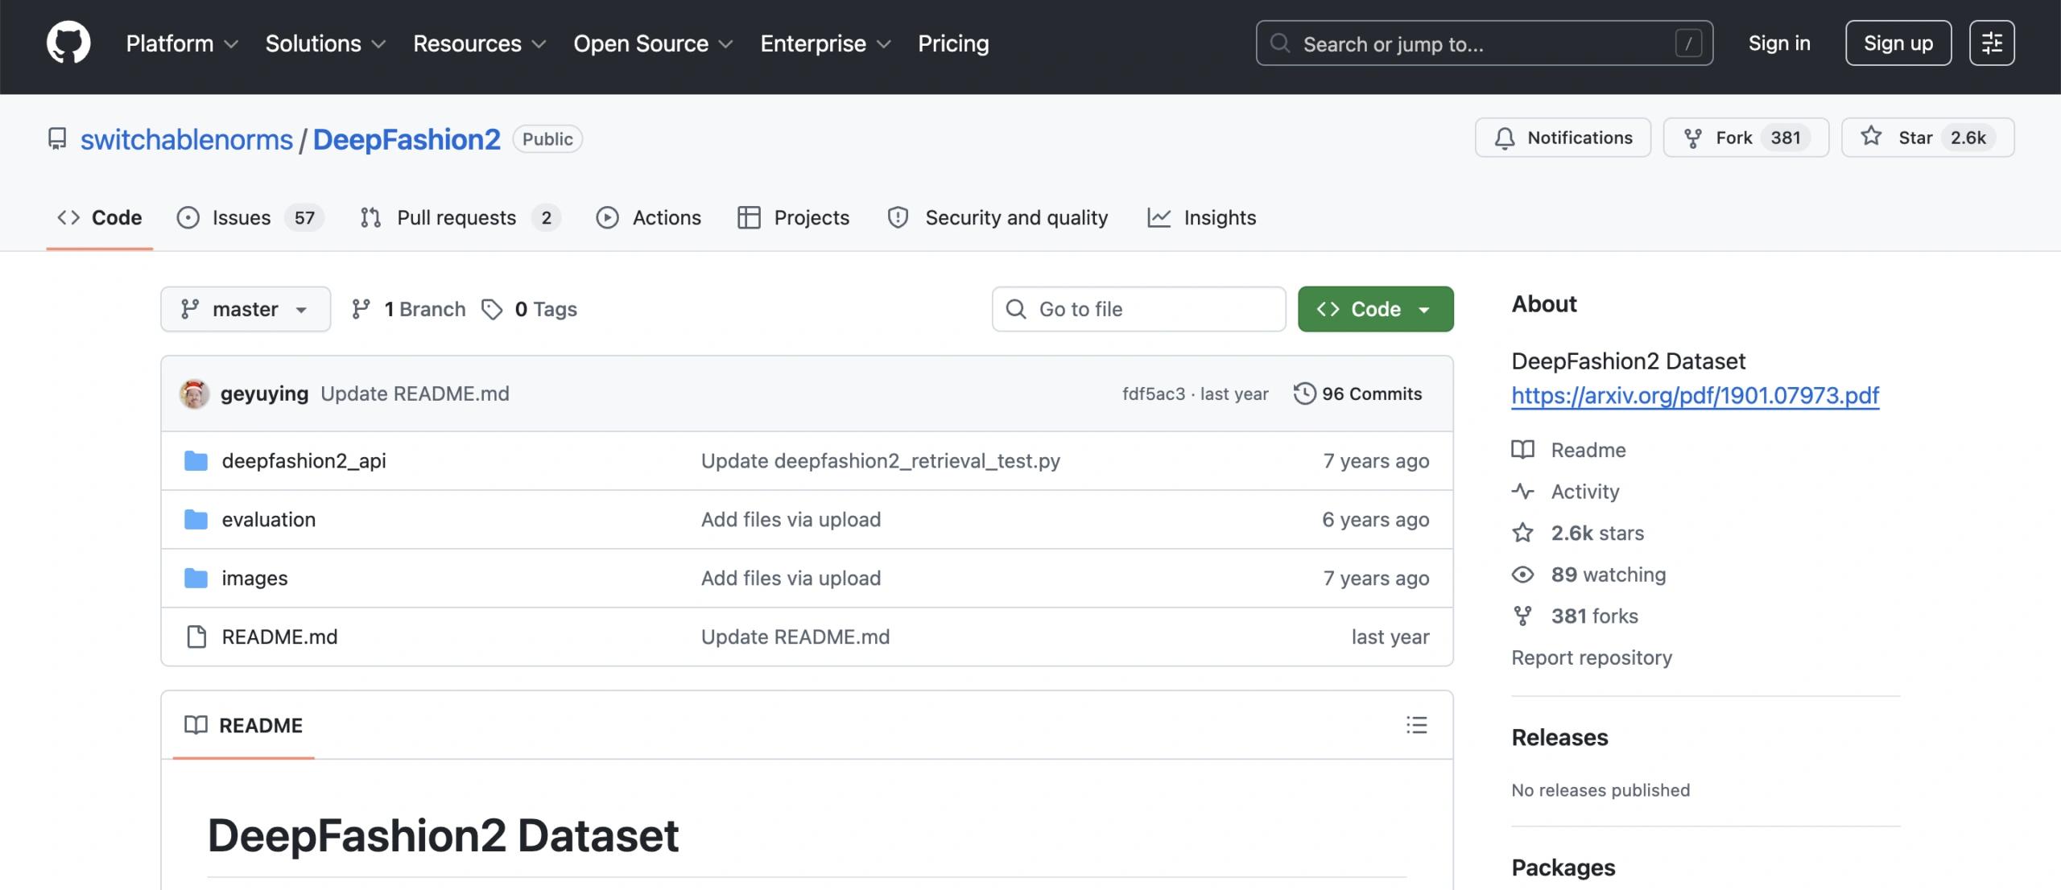Image resolution: width=2061 pixels, height=890 pixels.
Task: Open the README.md file
Action: pos(279,637)
